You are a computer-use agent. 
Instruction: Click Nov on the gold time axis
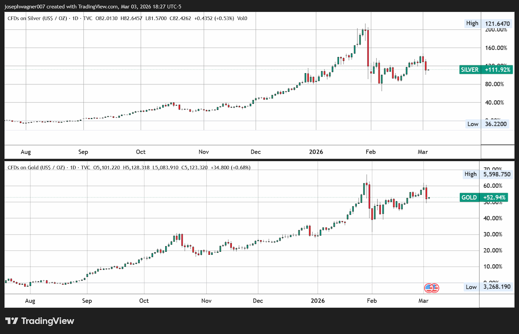point(207,301)
